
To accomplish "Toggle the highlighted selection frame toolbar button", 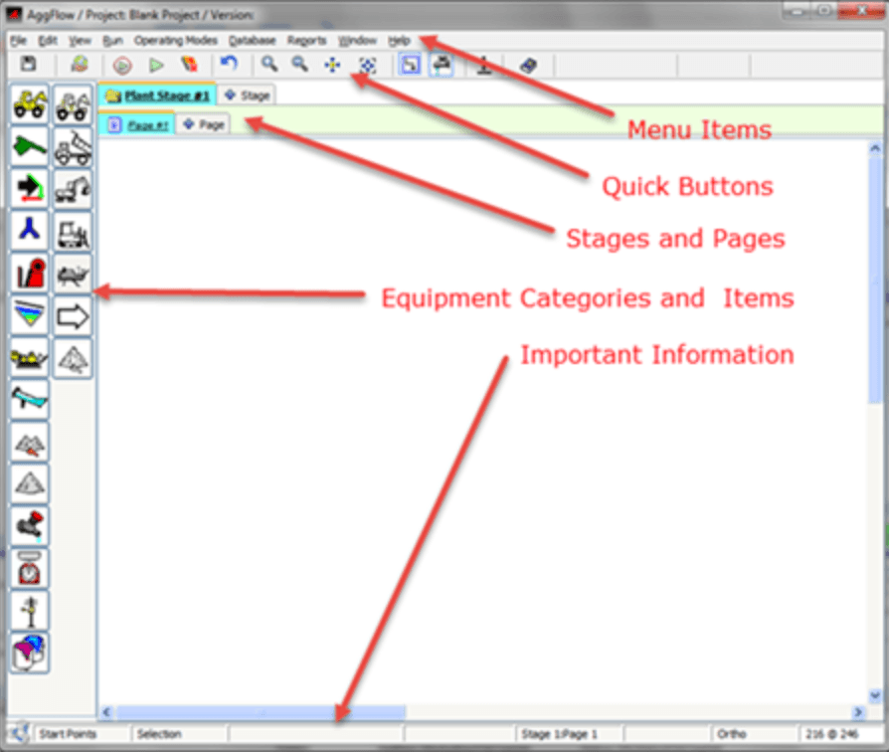I will (x=409, y=66).
